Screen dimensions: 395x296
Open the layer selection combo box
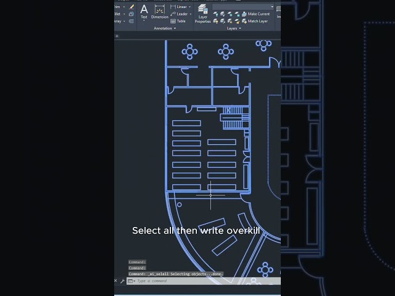coord(243,7)
